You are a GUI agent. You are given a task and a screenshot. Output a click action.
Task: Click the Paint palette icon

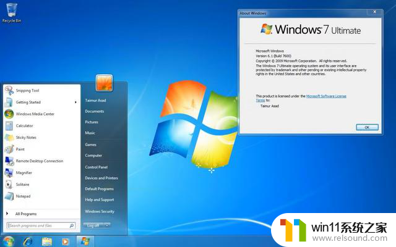click(9, 149)
